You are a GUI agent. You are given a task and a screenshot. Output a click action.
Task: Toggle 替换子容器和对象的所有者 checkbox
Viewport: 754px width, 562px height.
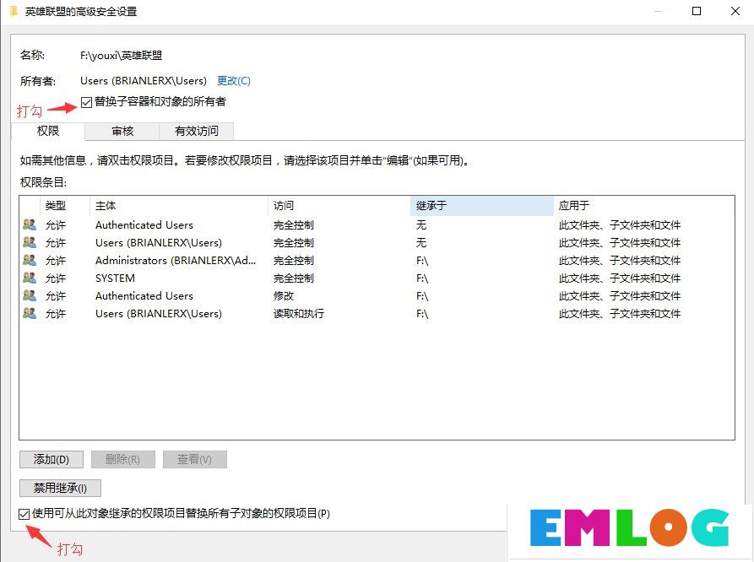coord(87,102)
